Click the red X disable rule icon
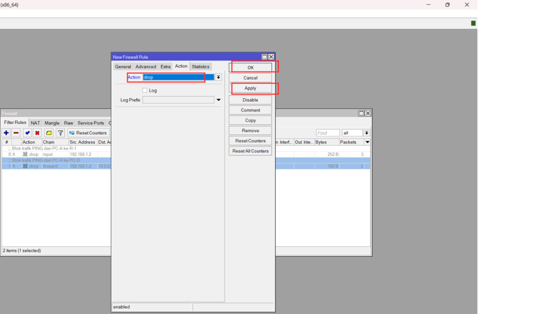This screenshot has width=558, height=314. point(37,133)
